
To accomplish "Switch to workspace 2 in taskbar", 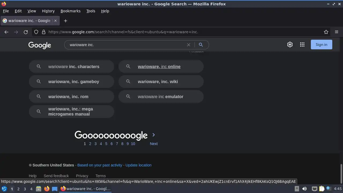I will [x=18, y=189].
